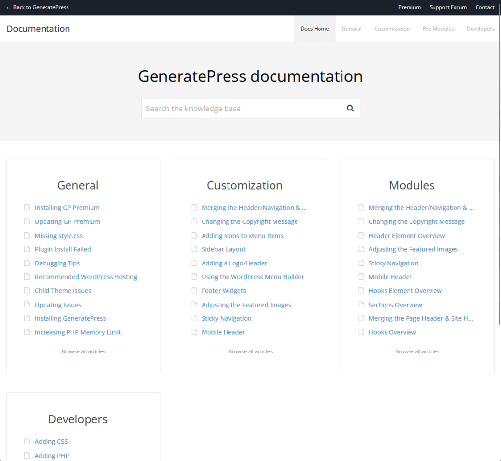Open Hooks Overview article
The image size is (501, 461).
point(392,332)
